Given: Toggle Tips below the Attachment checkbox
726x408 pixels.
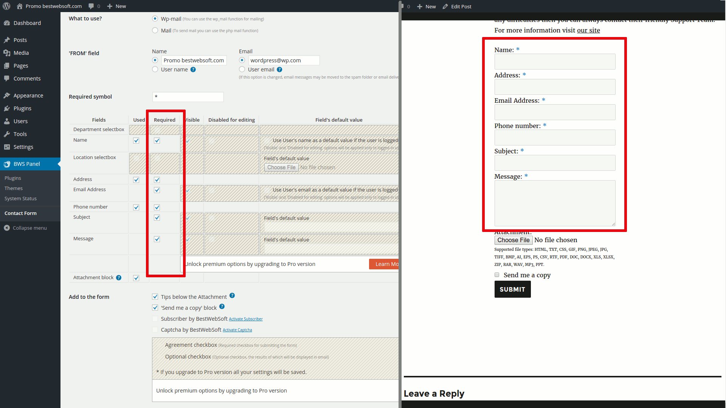Looking at the screenshot, I should (x=155, y=297).
